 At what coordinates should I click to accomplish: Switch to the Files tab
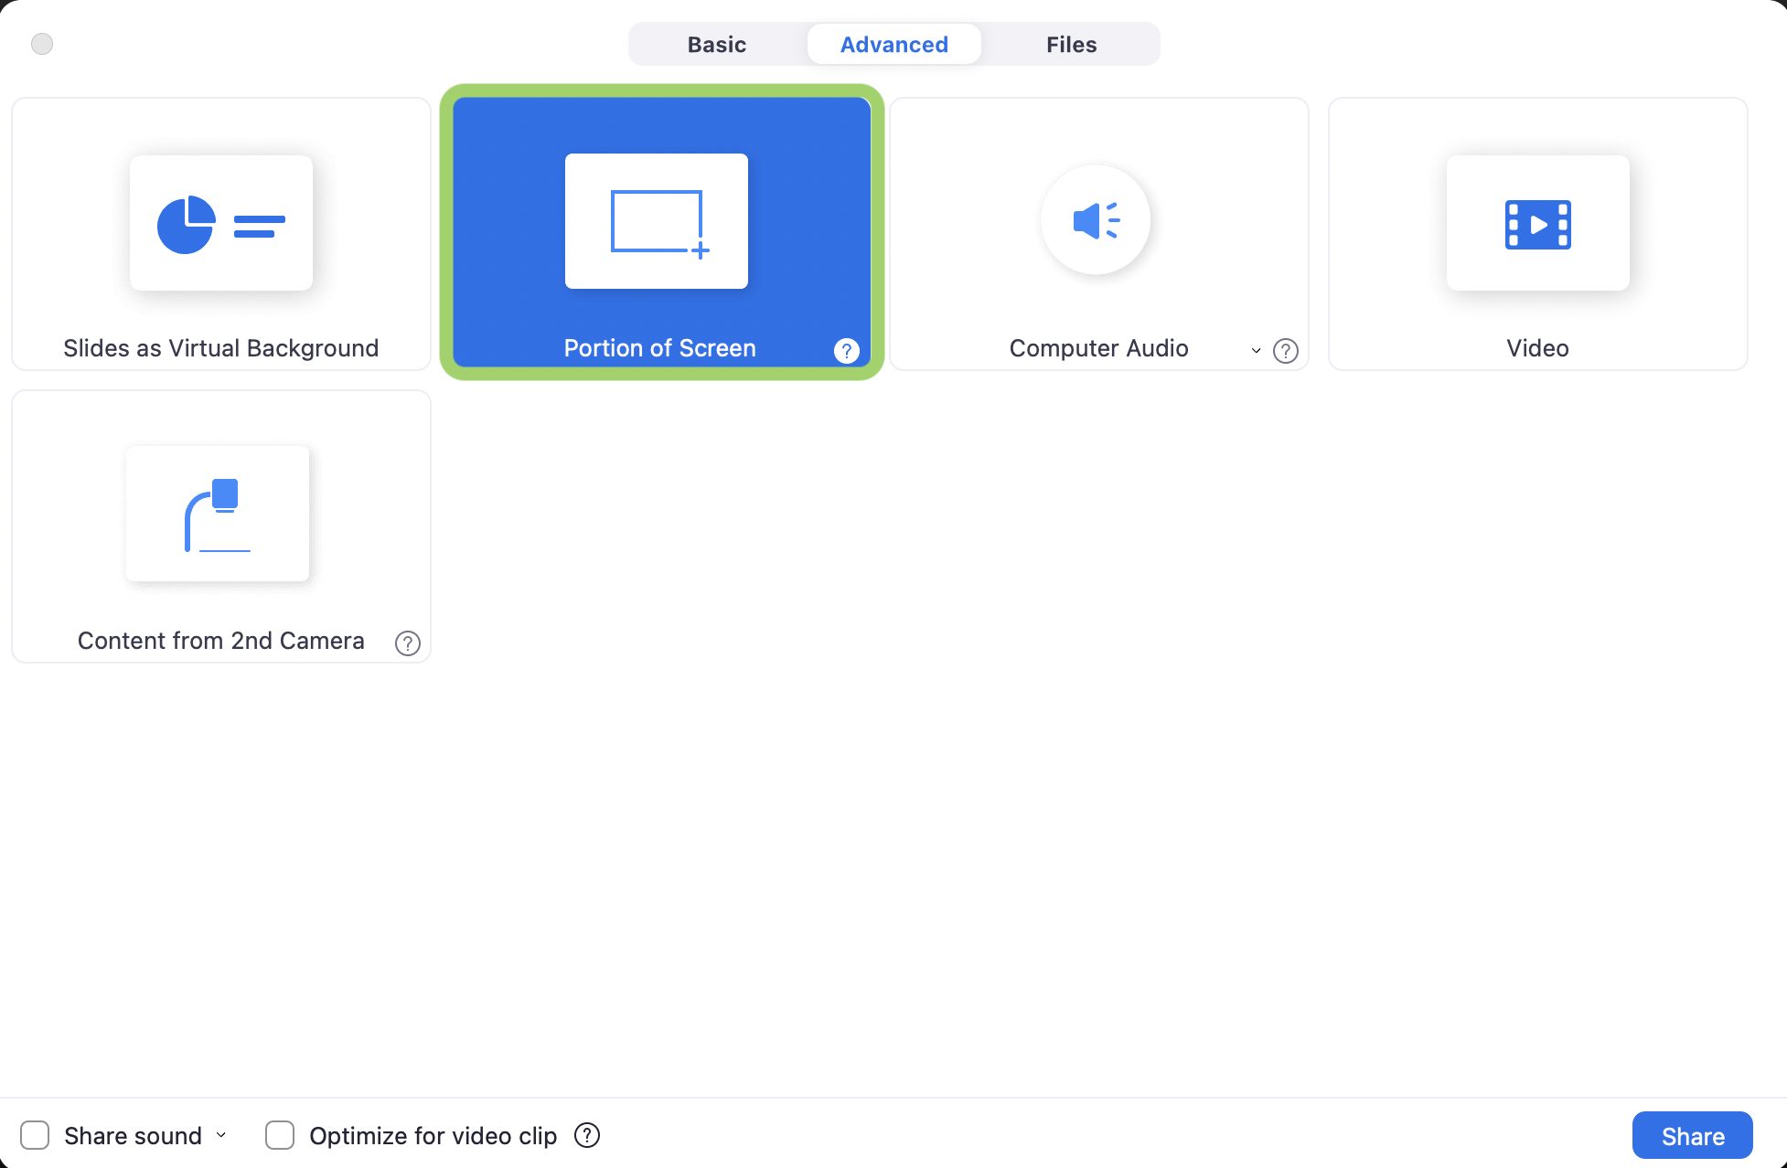coord(1070,43)
